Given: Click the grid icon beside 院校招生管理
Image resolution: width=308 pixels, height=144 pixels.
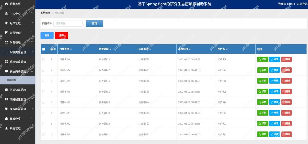Looking at the screenshot, I should pyautogui.click(x=6, y=99).
